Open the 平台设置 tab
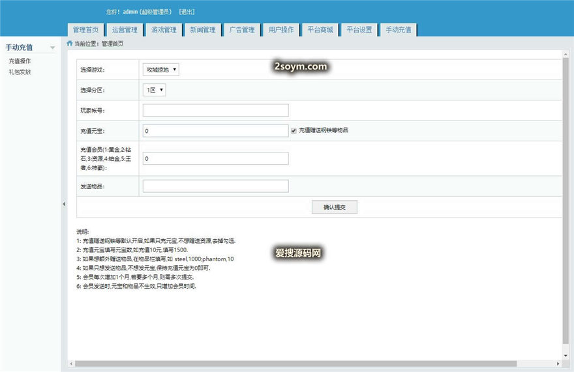 [x=359, y=30]
